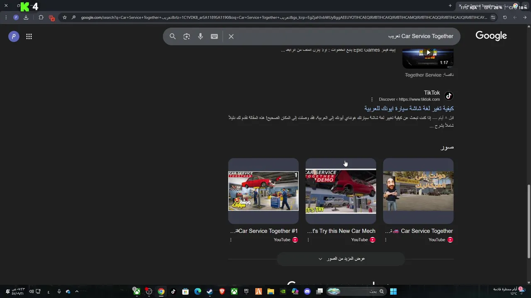Open browser downloads icon
This screenshot has width=531, height=298.
point(26,17)
